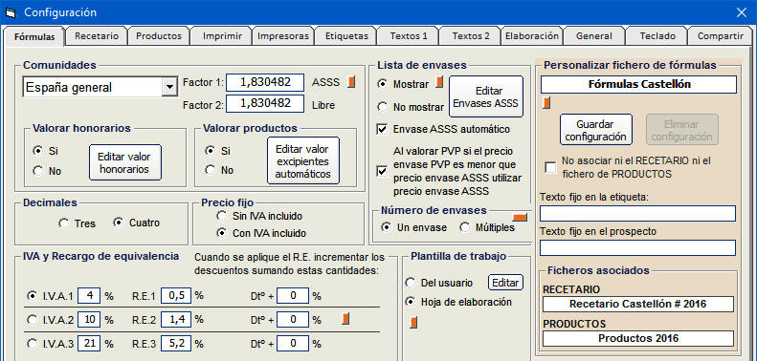757x361 pixels.
Task: Click Texto fijo en el prospecto field
Action: (x=637, y=247)
